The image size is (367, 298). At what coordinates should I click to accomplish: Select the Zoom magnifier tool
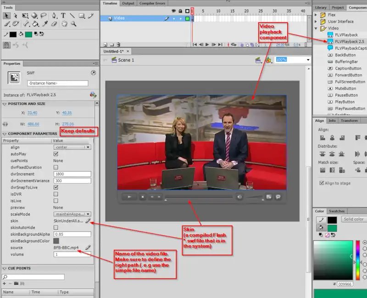[72, 24]
